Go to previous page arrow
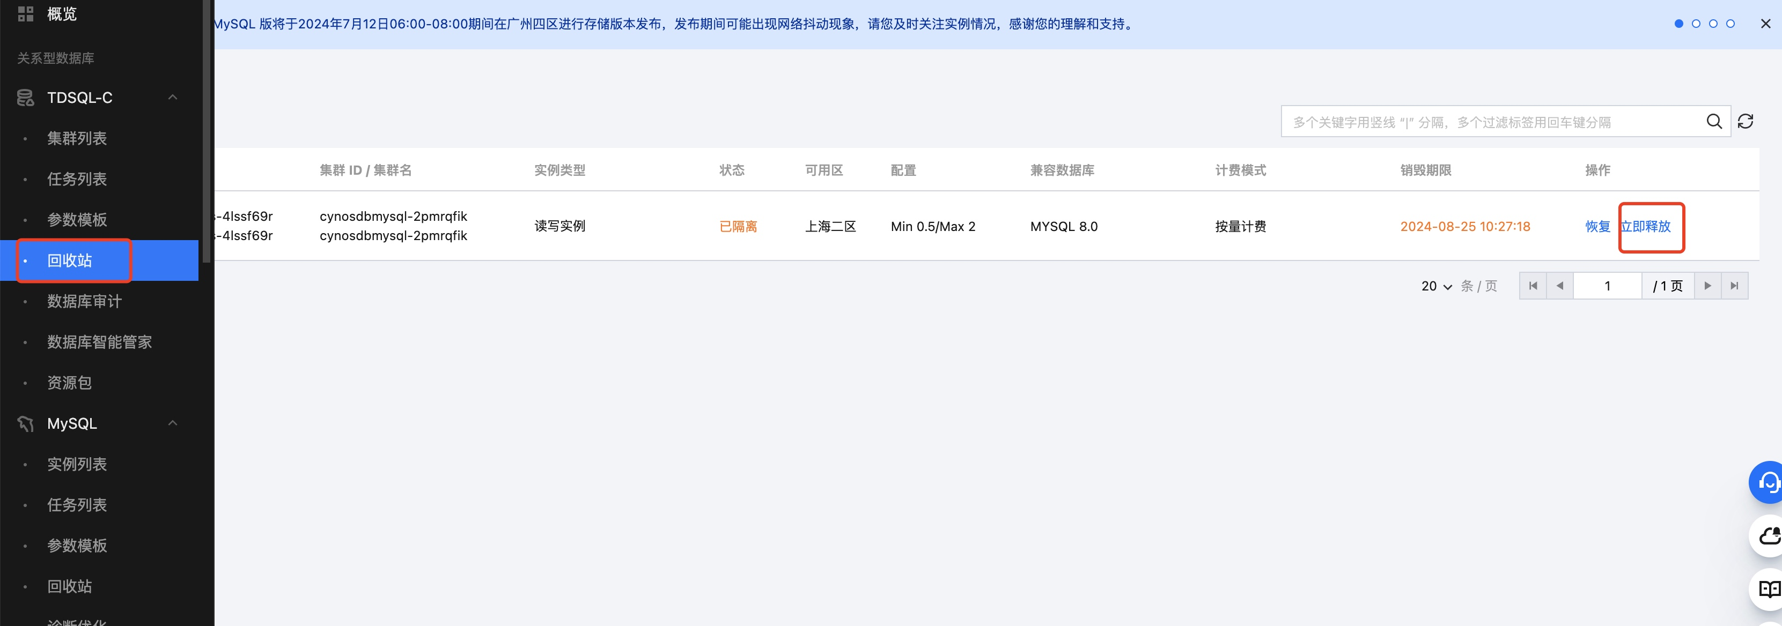The width and height of the screenshot is (1782, 626). 1559,285
